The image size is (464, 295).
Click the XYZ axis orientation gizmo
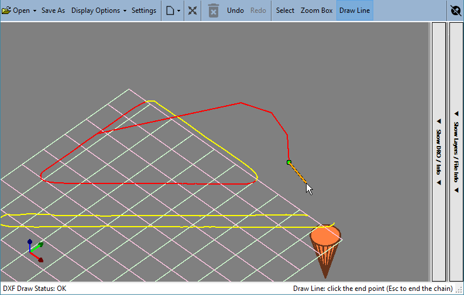[x=36, y=251]
